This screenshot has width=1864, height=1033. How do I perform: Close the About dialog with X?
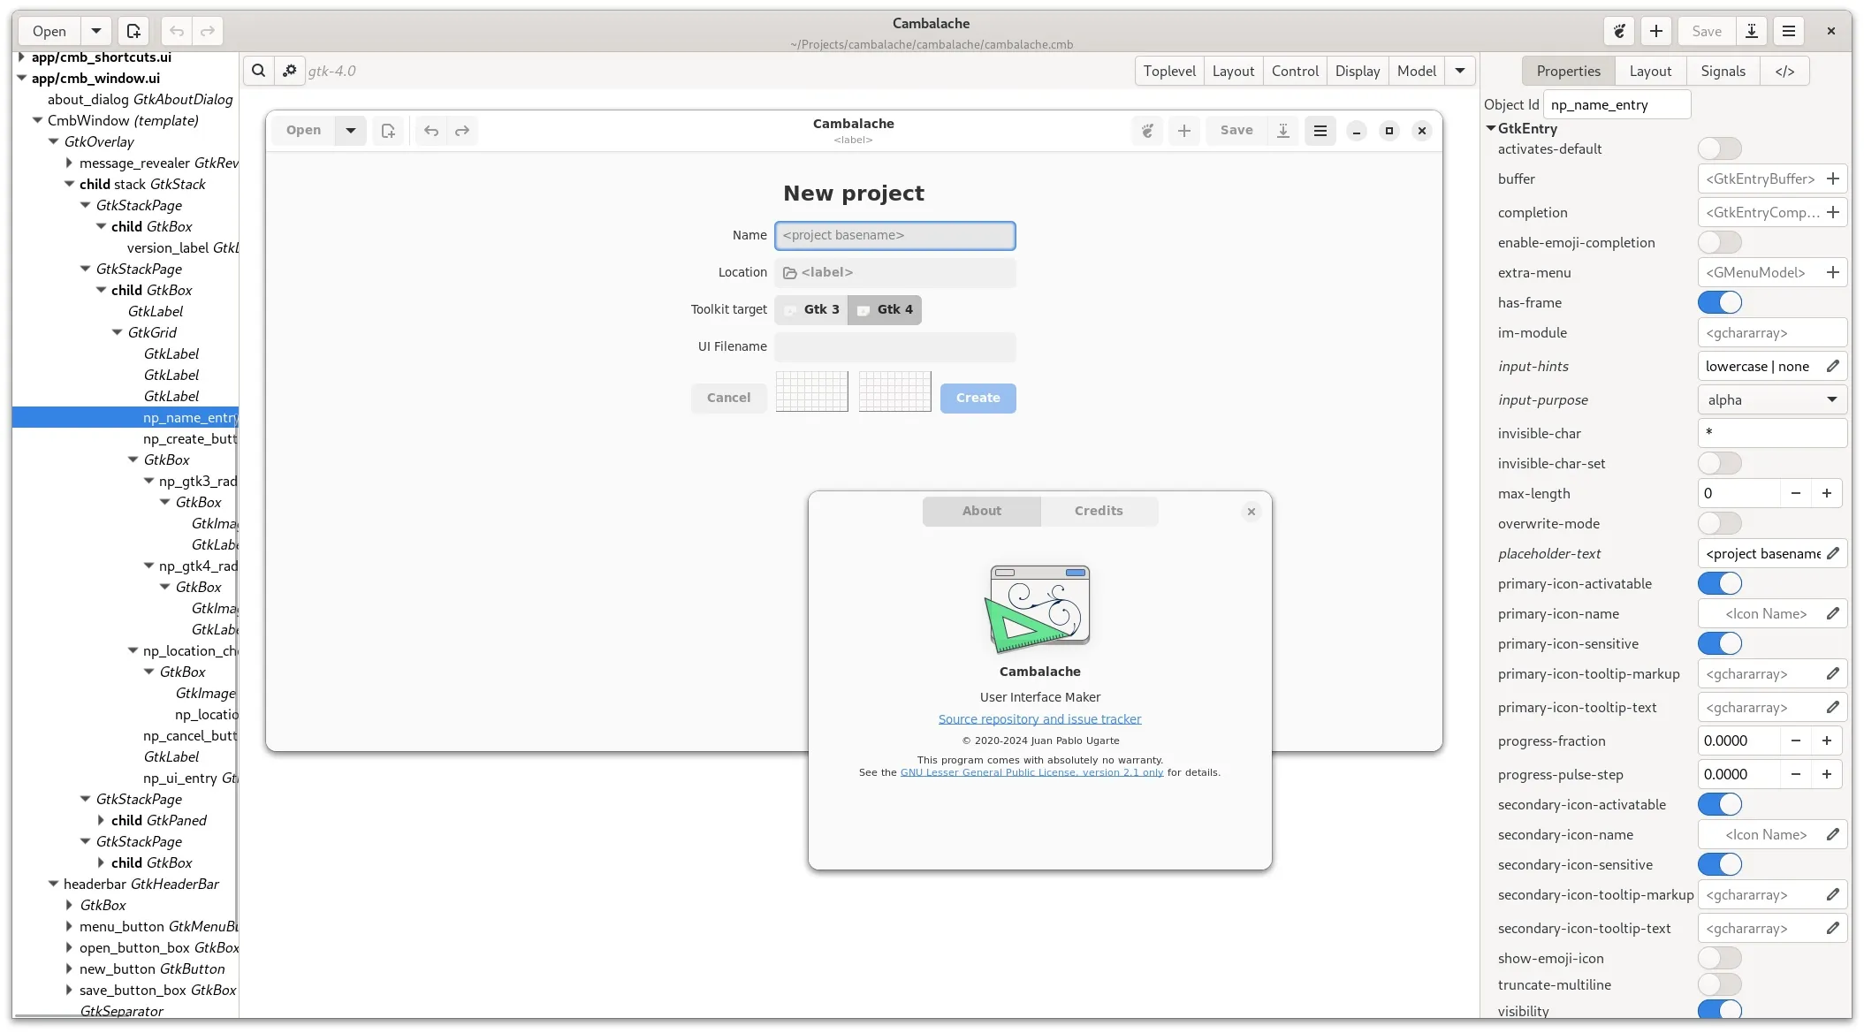tap(1251, 512)
